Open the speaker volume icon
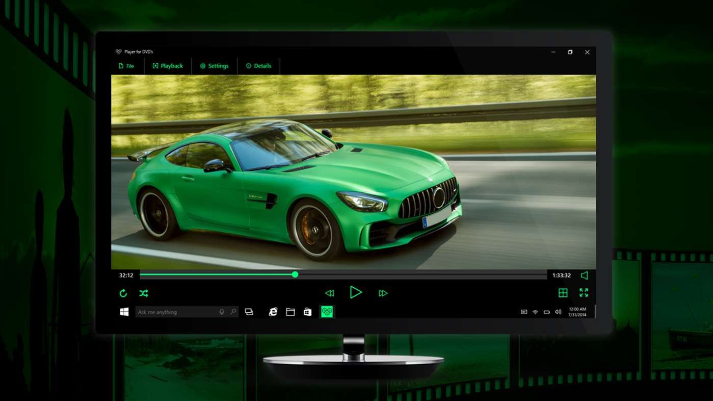The width and height of the screenshot is (713, 401). tap(584, 275)
